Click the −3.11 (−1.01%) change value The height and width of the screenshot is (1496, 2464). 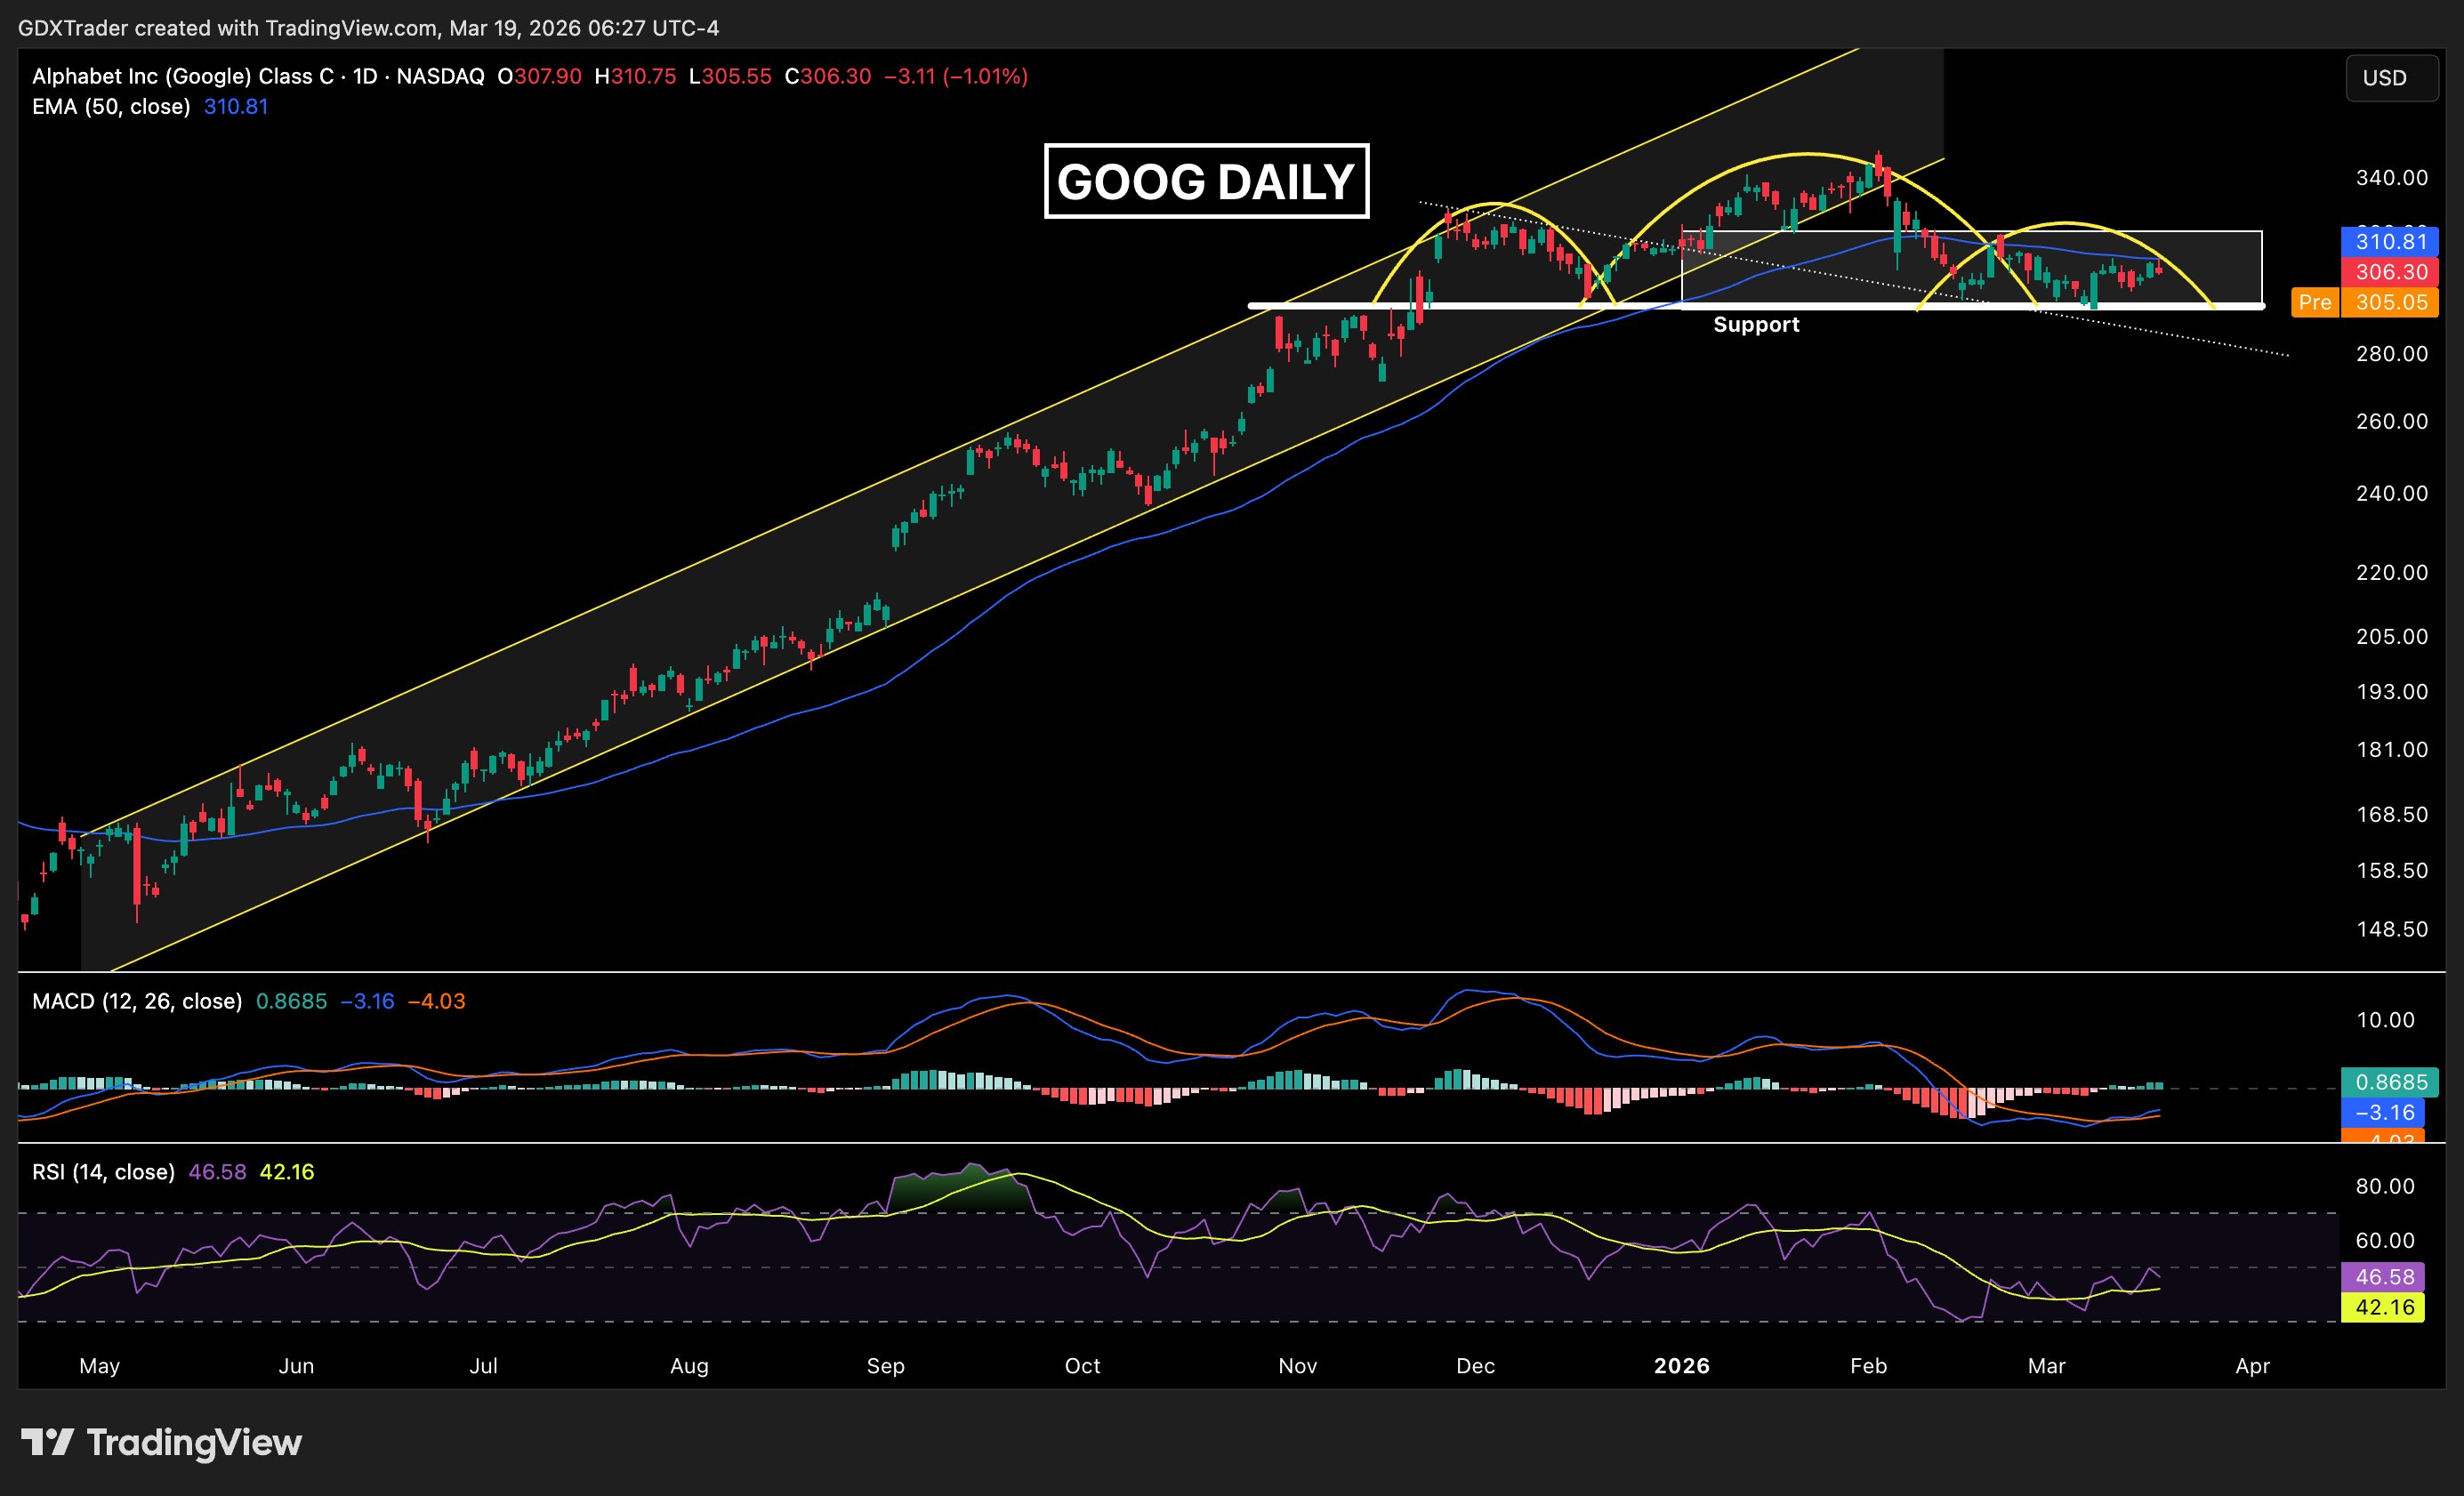click(x=956, y=76)
